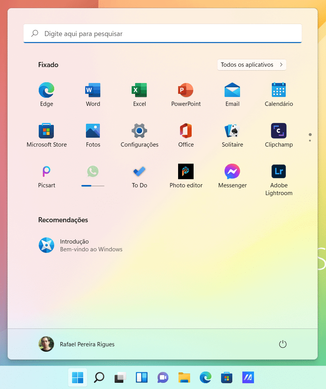Screen dimensions: 326x389
Task: Launch the Office app
Action: click(186, 135)
